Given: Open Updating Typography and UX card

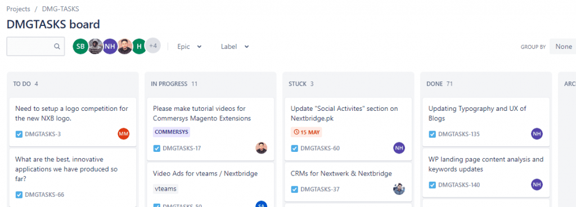Looking at the screenshot, I should click(x=486, y=121).
